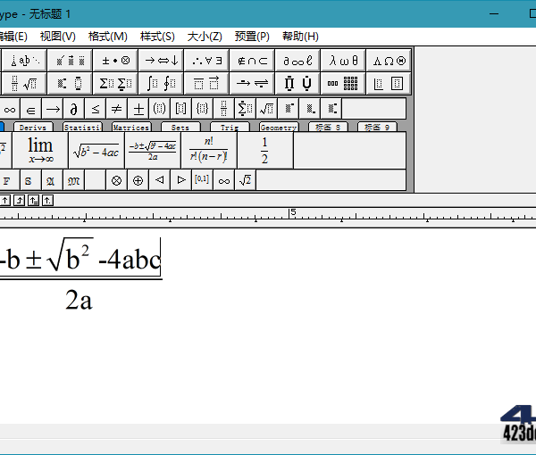536x455 pixels.
Task: Click the 2a denominator in the equation
Action: coord(79,301)
